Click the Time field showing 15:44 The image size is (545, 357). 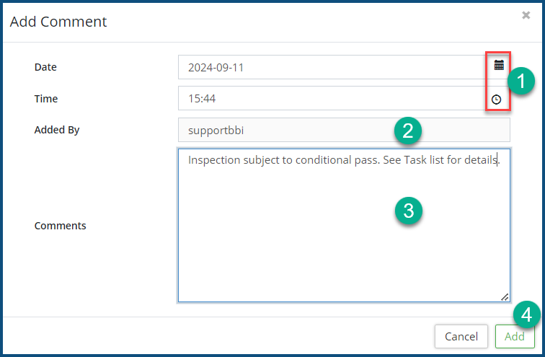point(332,99)
